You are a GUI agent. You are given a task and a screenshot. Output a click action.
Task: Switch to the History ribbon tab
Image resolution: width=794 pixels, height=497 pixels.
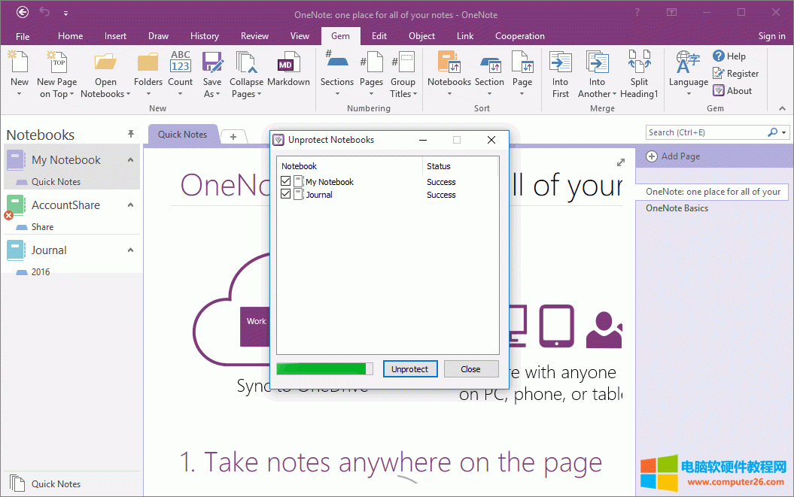tap(205, 36)
